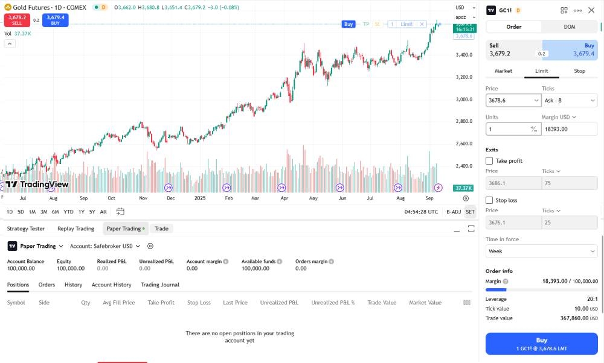604x363 pixels.
Task: Open the three-dots menu in order panel
Action: tap(577, 10)
